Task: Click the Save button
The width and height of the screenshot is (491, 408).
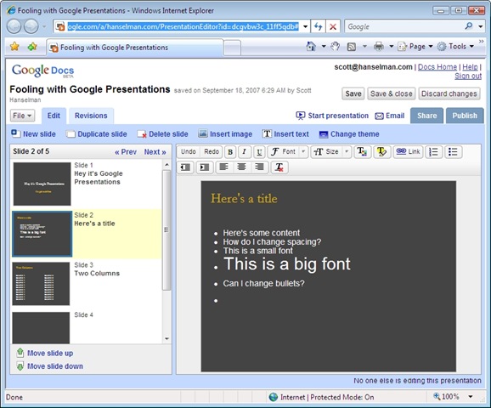Action: point(353,93)
